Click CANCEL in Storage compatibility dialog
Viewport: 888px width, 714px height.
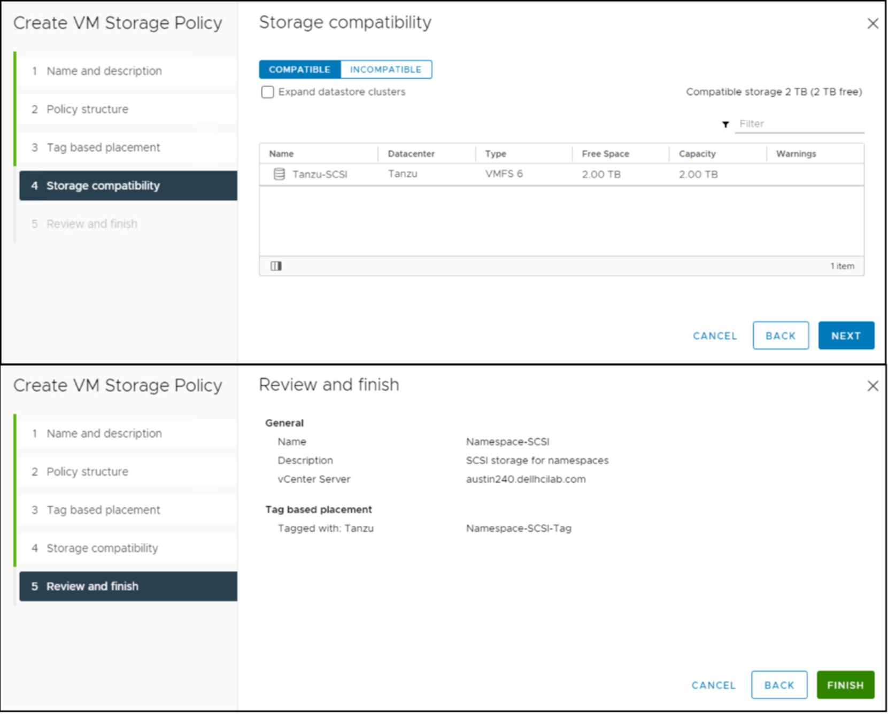coord(715,336)
